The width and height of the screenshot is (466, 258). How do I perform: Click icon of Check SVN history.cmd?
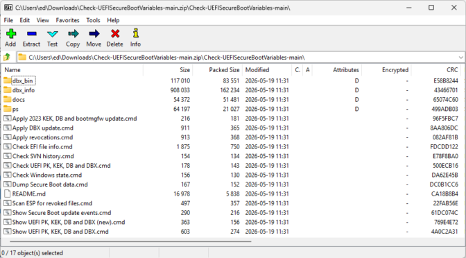(7, 156)
